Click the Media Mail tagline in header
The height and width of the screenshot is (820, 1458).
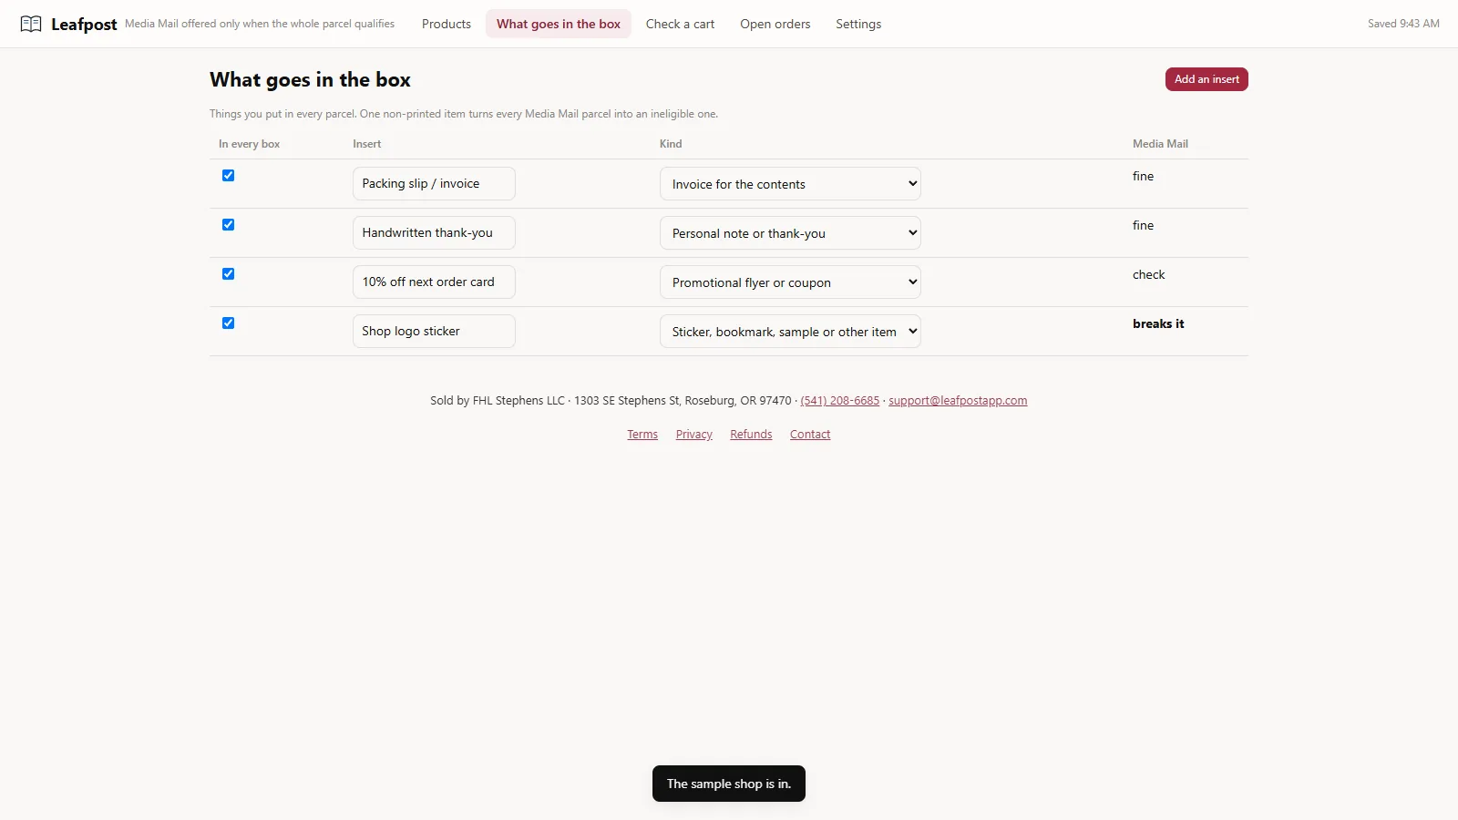click(260, 24)
